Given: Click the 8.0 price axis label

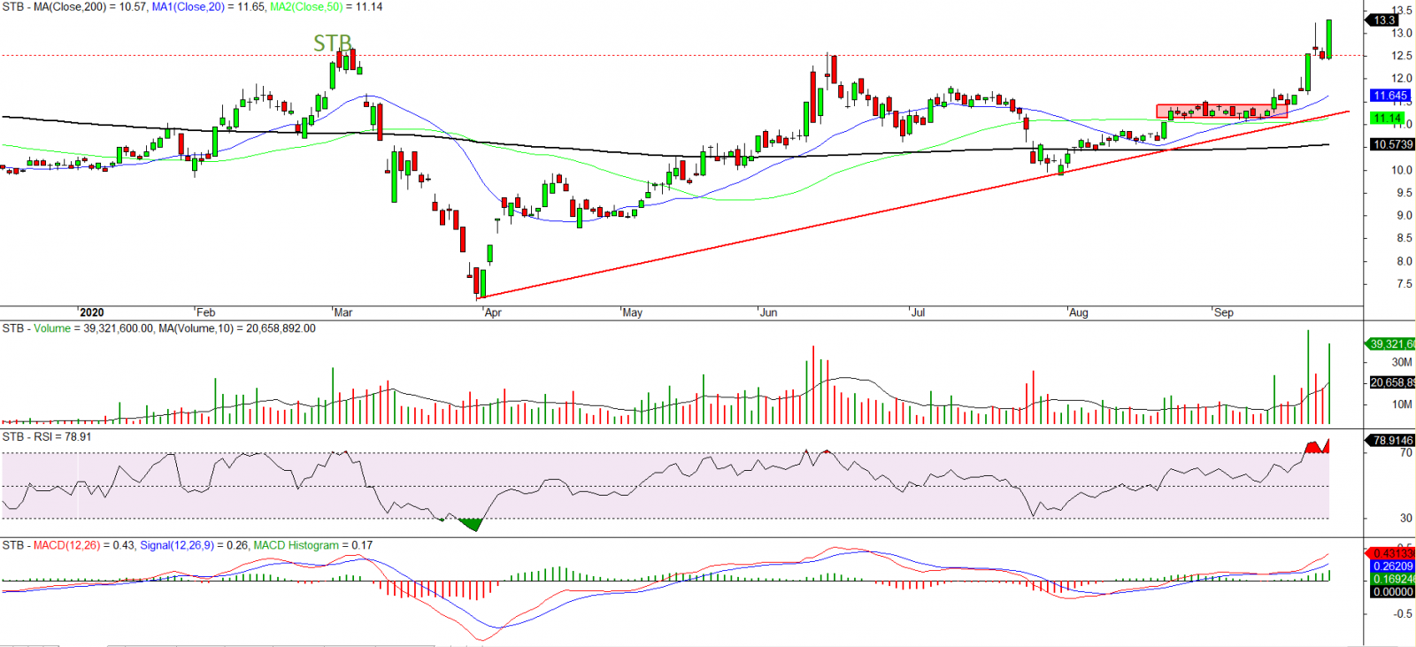Looking at the screenshot, I should [1404, 261].
